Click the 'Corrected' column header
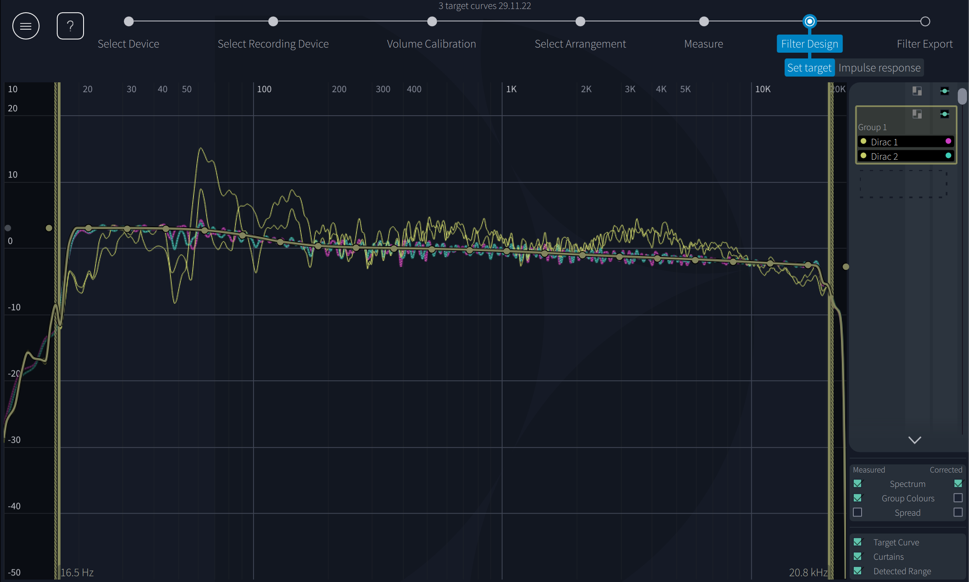The width and height of the screenshot is (969, 582). pyautogui.click(x=946, y=470)
